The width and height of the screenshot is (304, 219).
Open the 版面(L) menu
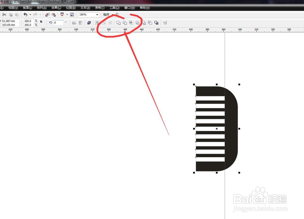(x=28, y=8)
